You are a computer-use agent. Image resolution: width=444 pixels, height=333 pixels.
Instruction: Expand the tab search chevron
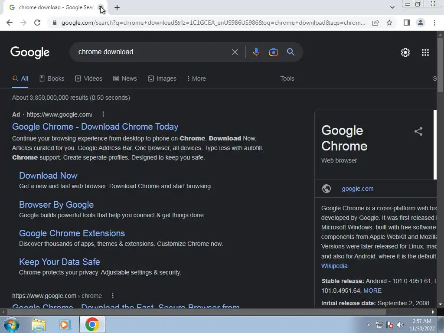point(392,7)
